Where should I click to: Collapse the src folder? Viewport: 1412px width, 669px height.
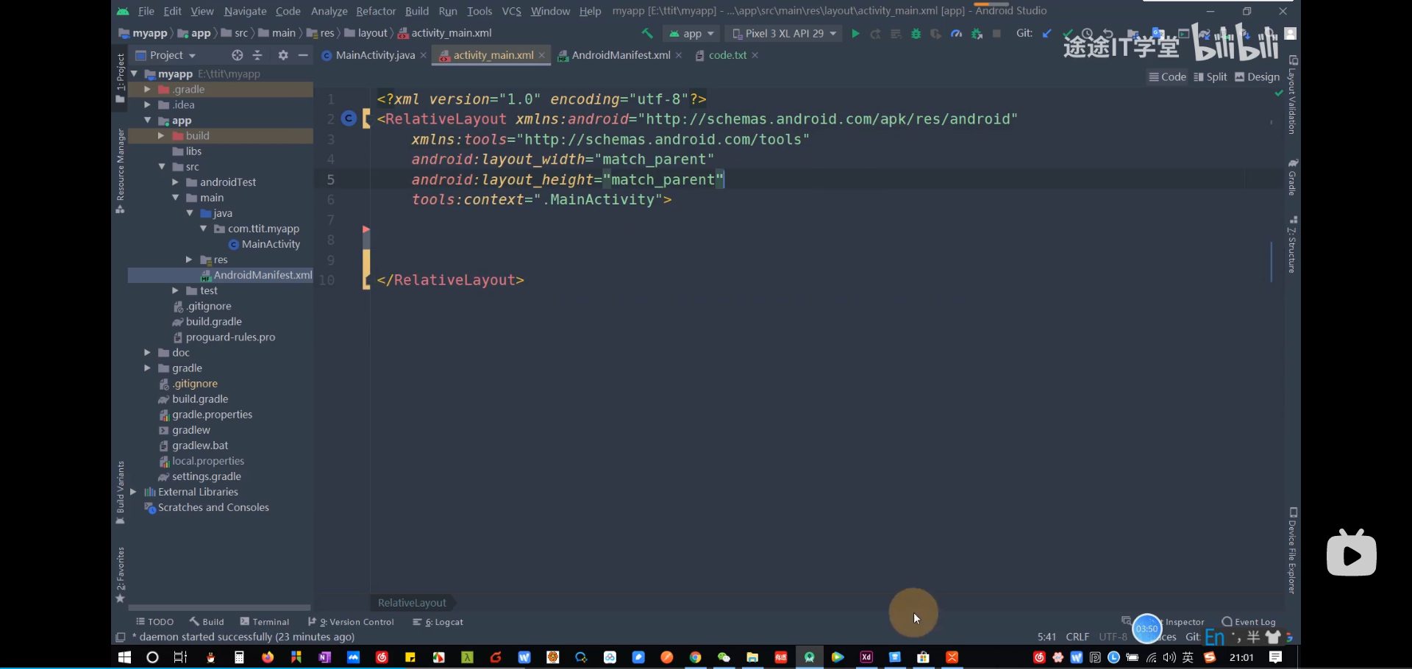(162, 167)
